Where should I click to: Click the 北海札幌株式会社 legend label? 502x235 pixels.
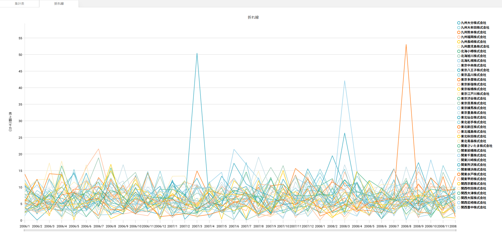[x=473, y=61]
